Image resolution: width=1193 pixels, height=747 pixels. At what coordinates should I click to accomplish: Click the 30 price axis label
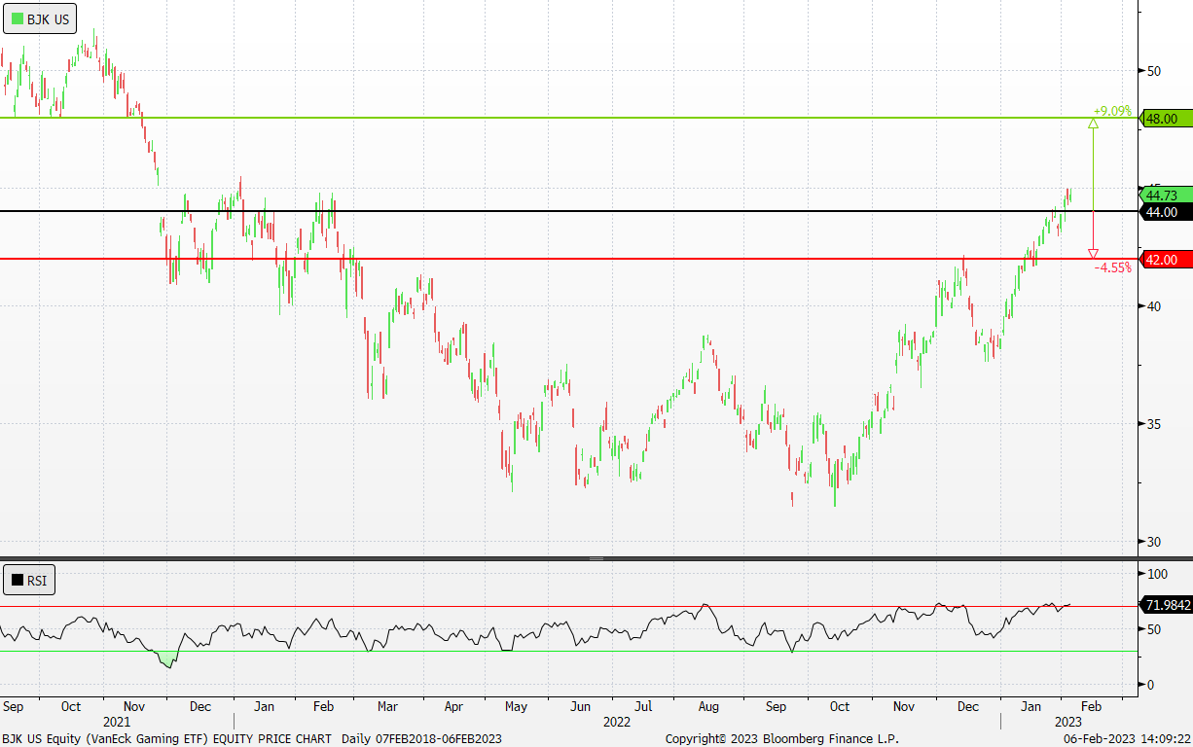[x=1154, y=542]
